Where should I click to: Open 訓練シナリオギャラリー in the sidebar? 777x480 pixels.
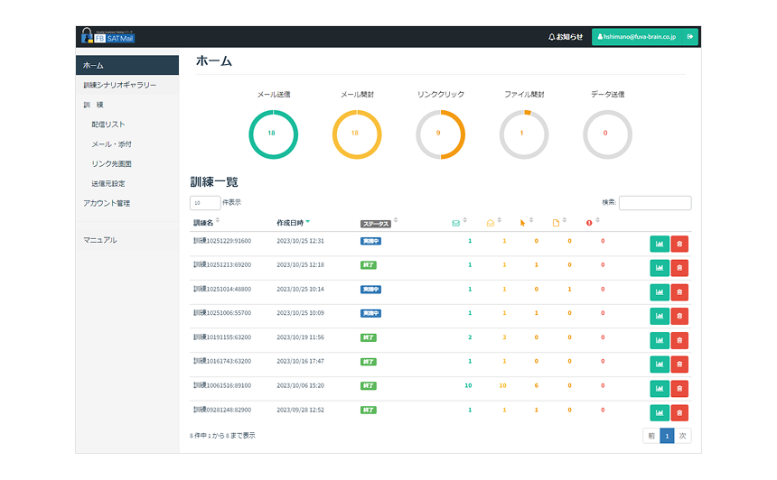[119, 85]
